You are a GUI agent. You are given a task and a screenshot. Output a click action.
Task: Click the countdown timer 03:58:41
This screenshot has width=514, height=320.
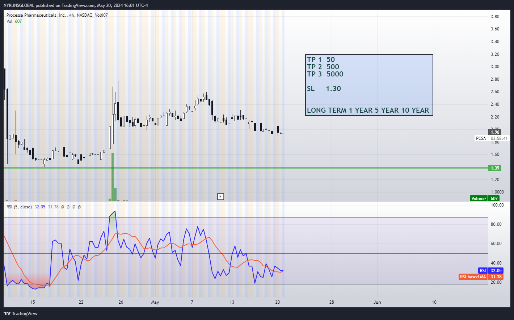click(x=499, y=138)
